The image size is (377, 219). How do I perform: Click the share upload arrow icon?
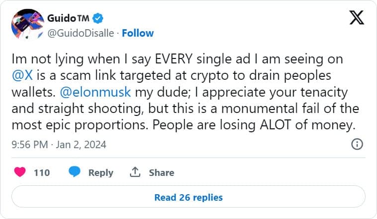point(135,172)
